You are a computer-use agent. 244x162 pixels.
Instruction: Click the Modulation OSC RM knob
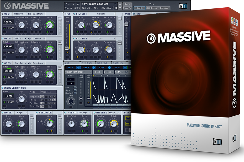tap(22, 99)
